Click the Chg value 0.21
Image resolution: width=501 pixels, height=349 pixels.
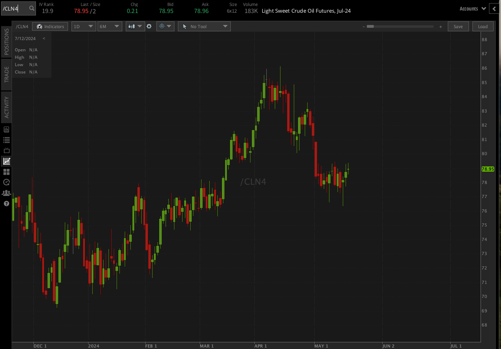click(132, 11)
